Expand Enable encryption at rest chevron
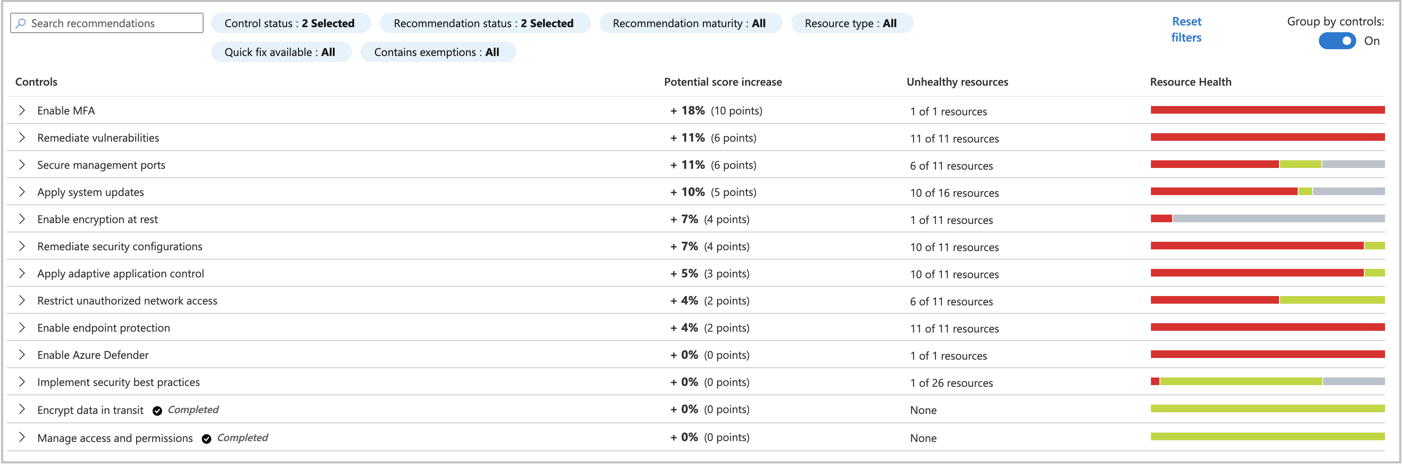Screen dimensions: 1402x464 click(22, 219)
